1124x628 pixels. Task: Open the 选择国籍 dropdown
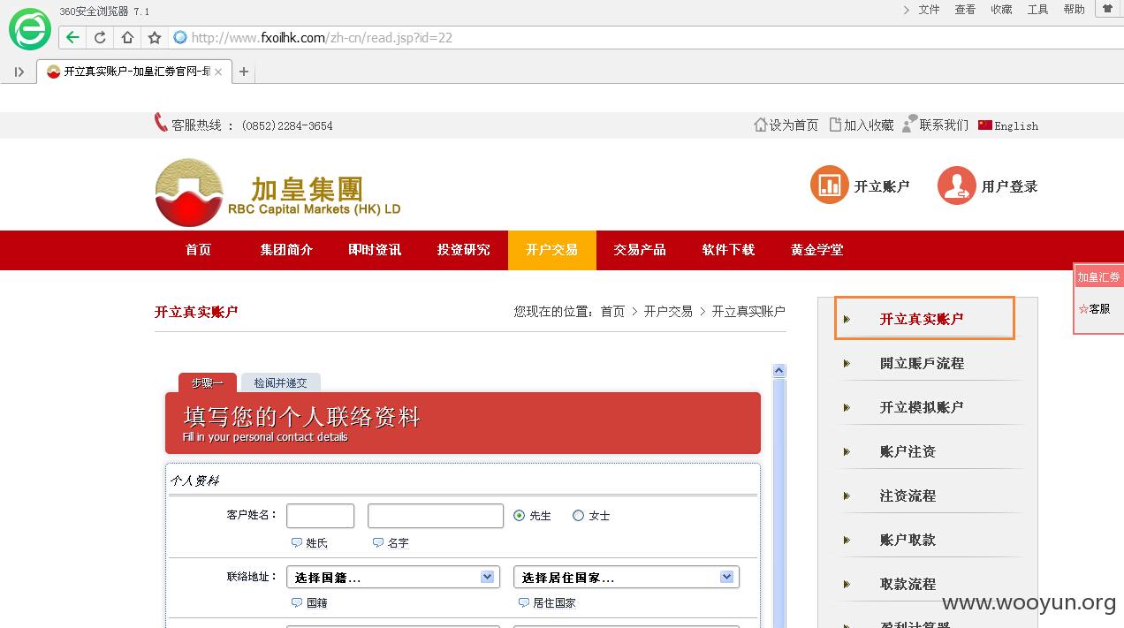(x=393, y=577)
